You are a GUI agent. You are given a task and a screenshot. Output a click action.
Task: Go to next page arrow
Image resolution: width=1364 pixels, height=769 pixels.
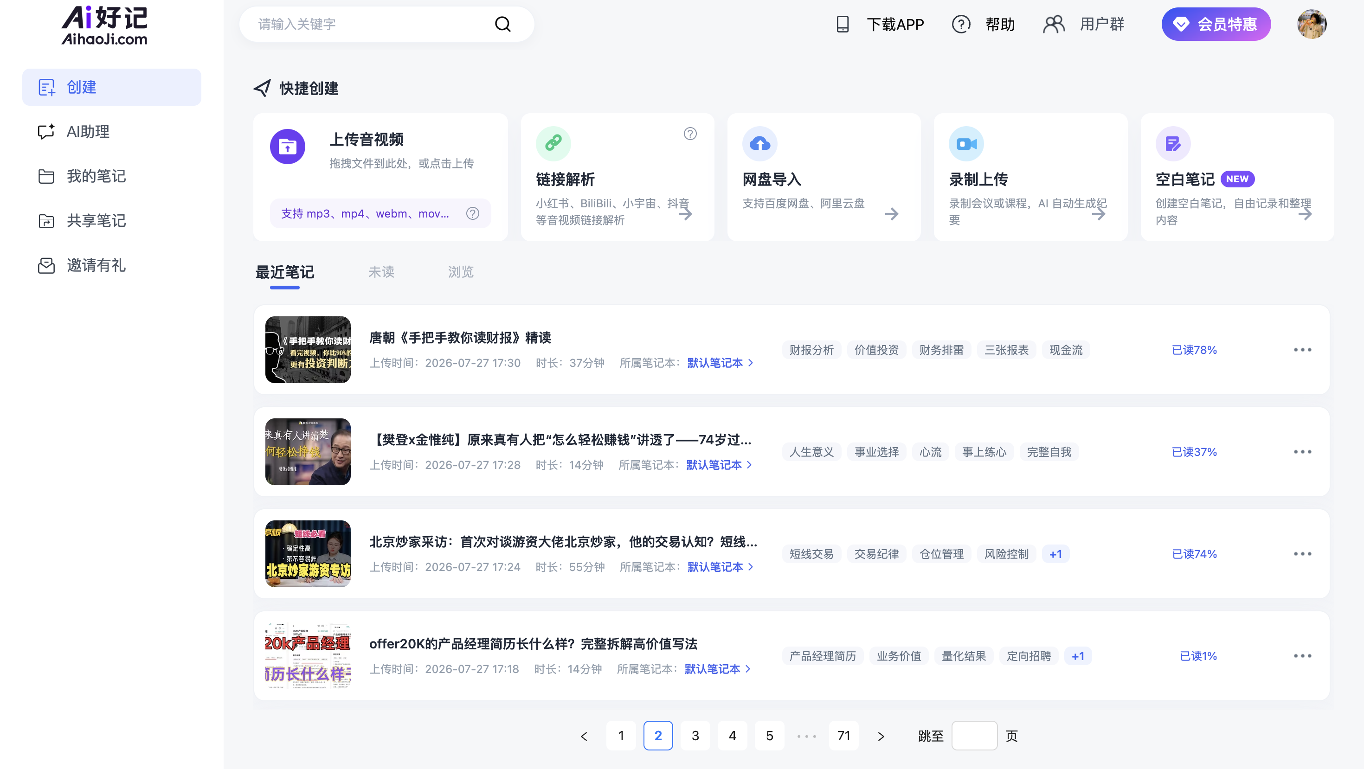pos(881,736)
